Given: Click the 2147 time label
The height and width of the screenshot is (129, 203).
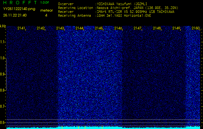Looking at the screenshot, I should [137, 28].
